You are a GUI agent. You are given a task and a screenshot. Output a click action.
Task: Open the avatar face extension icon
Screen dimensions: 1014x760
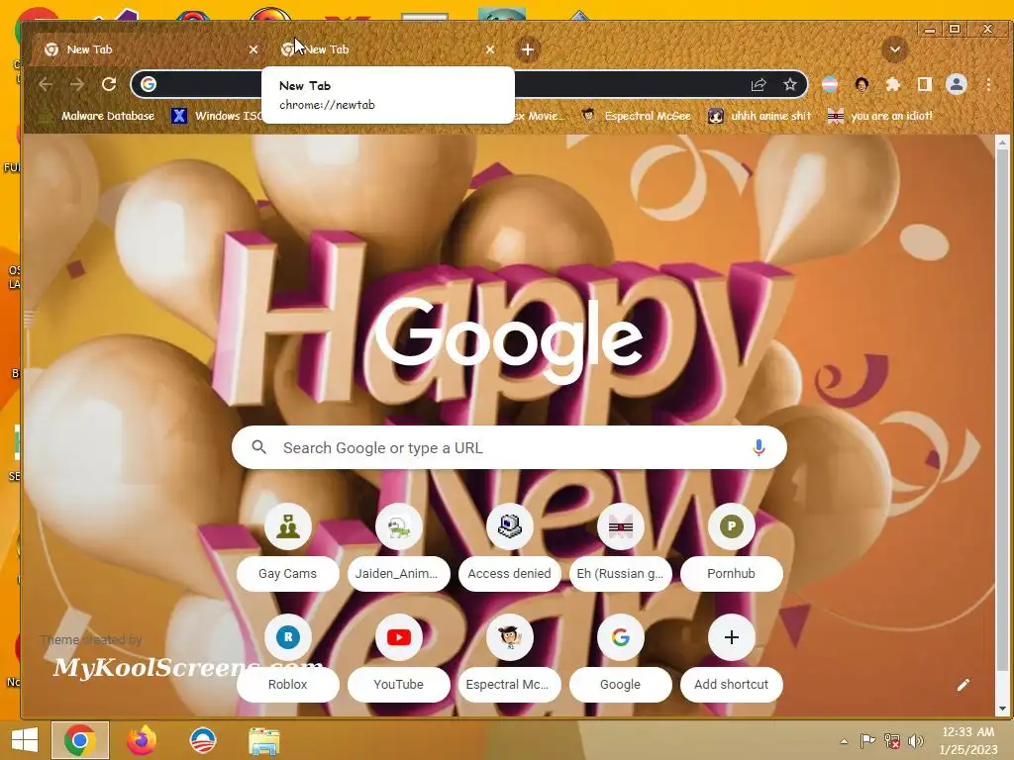pyautogui.click(x=862, y=85)
